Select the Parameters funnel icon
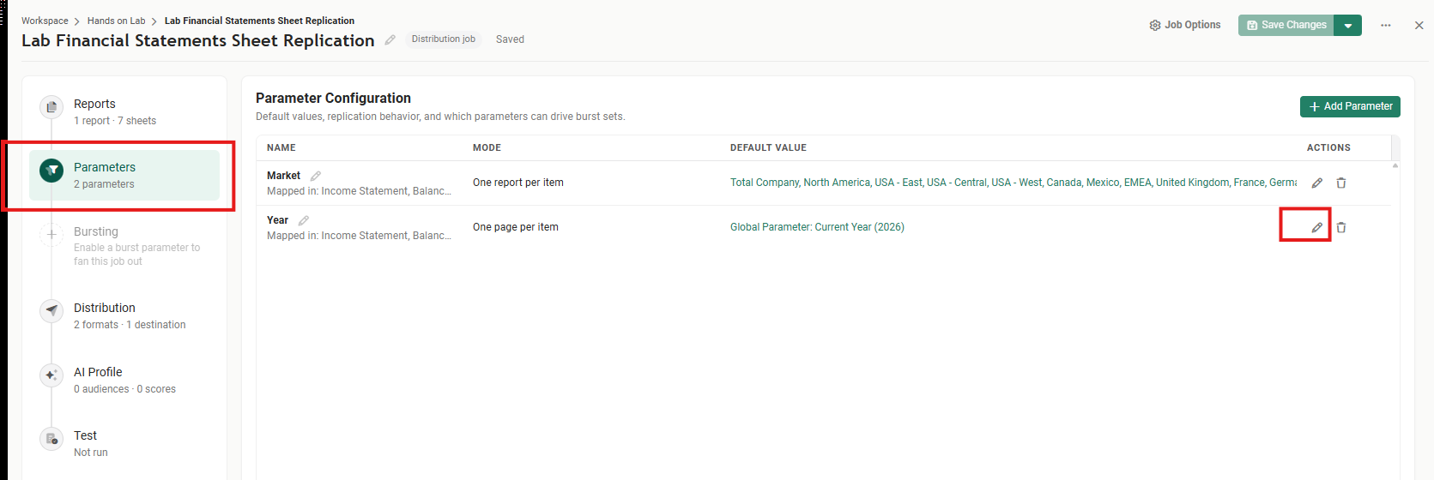The height and width of the screenshot is (480, 1434). [51, 171]
